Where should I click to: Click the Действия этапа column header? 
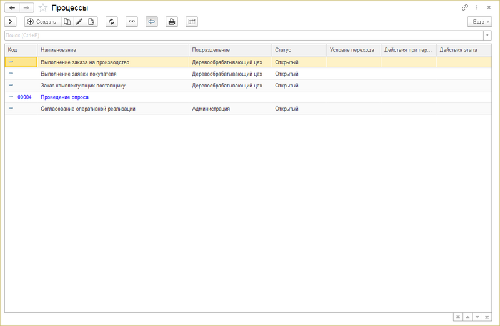(464, 50)
